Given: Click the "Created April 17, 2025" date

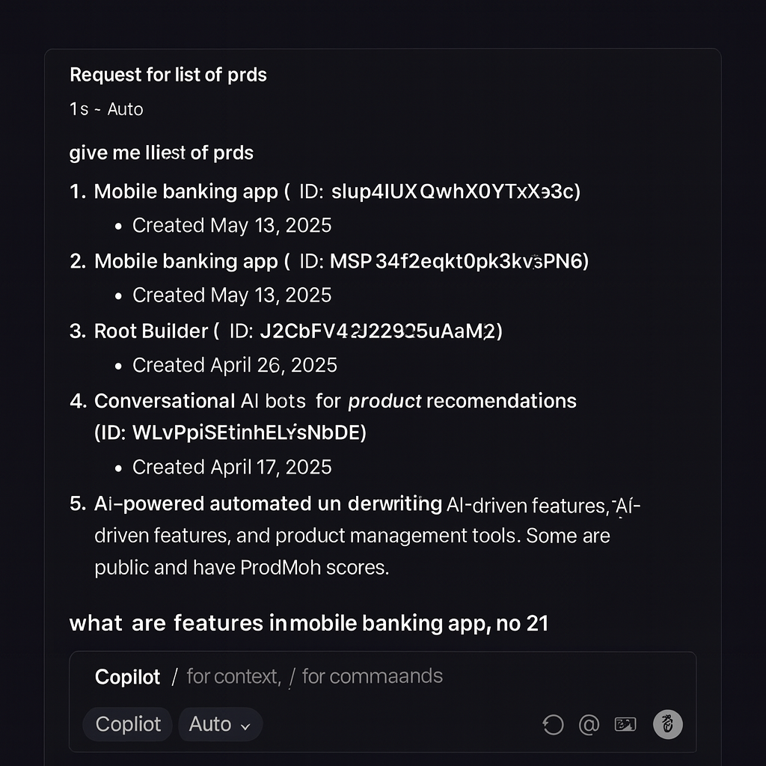Looking at the screenshot, I should [232, 468].
